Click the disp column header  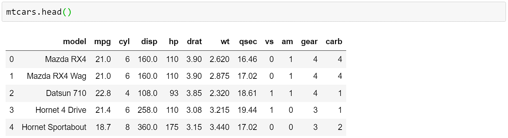(x=149, y=42)
